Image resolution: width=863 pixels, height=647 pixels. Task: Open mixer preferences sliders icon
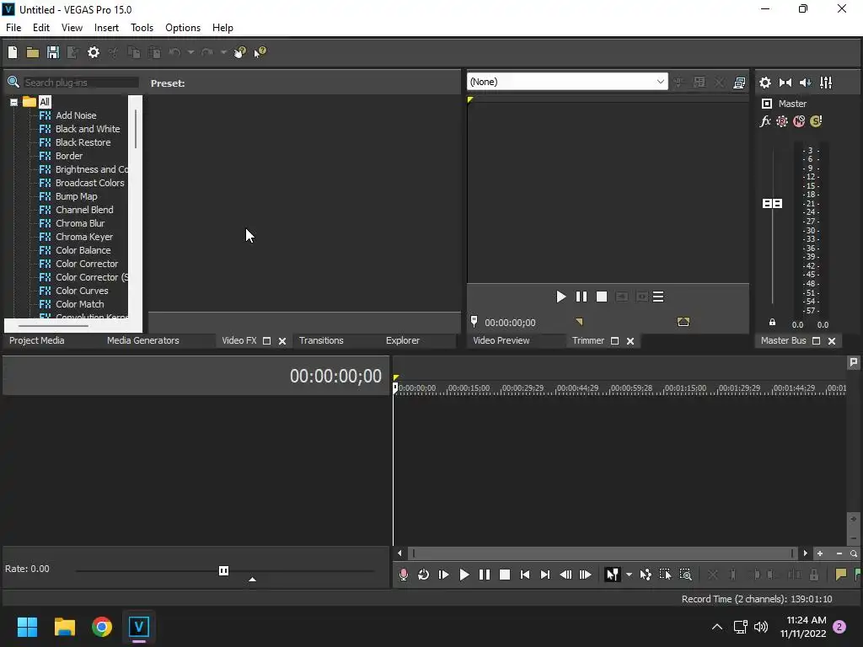826,83
